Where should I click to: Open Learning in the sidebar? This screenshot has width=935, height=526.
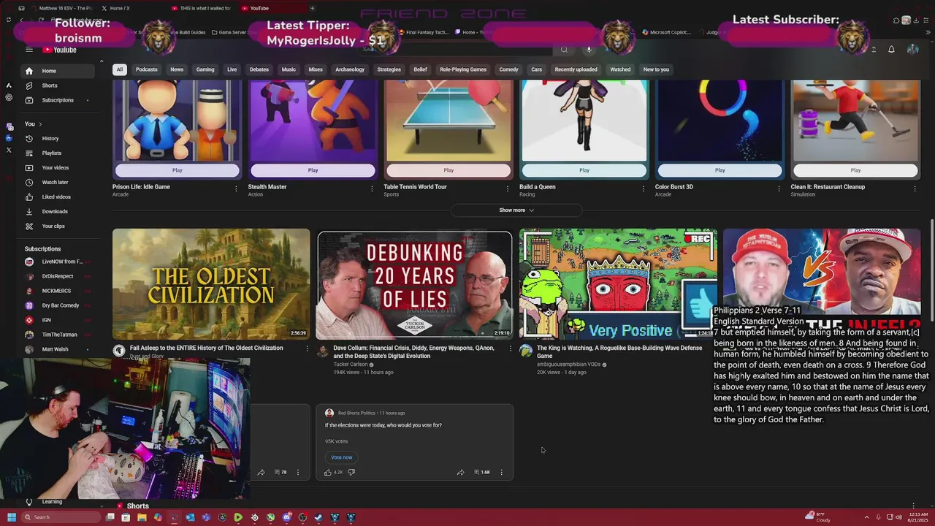(x=52, y=502)
